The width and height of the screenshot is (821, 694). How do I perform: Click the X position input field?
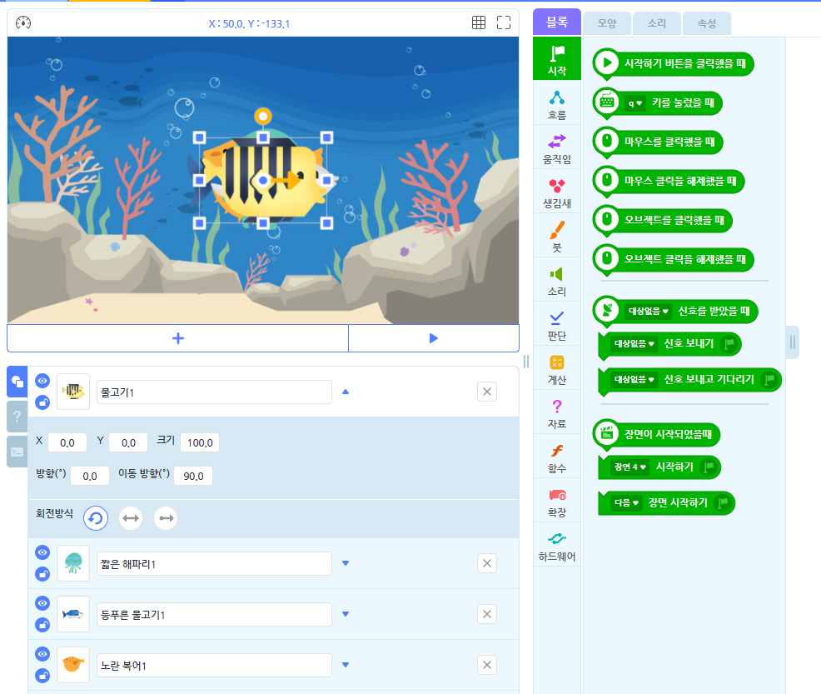click(67, 442)
